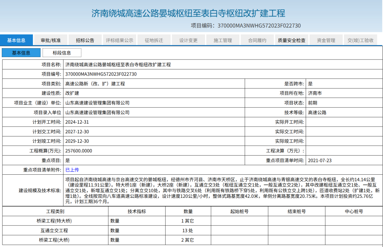Click quantity cell 13 处
Screen dimensions: 383x247
(188, 230)
